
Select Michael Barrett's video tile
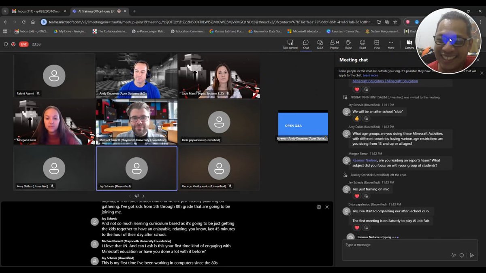point(136,122)
